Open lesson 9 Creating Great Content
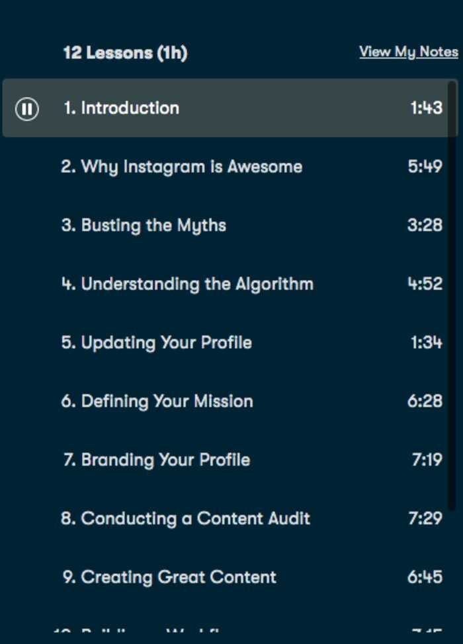 click(230, 577)
